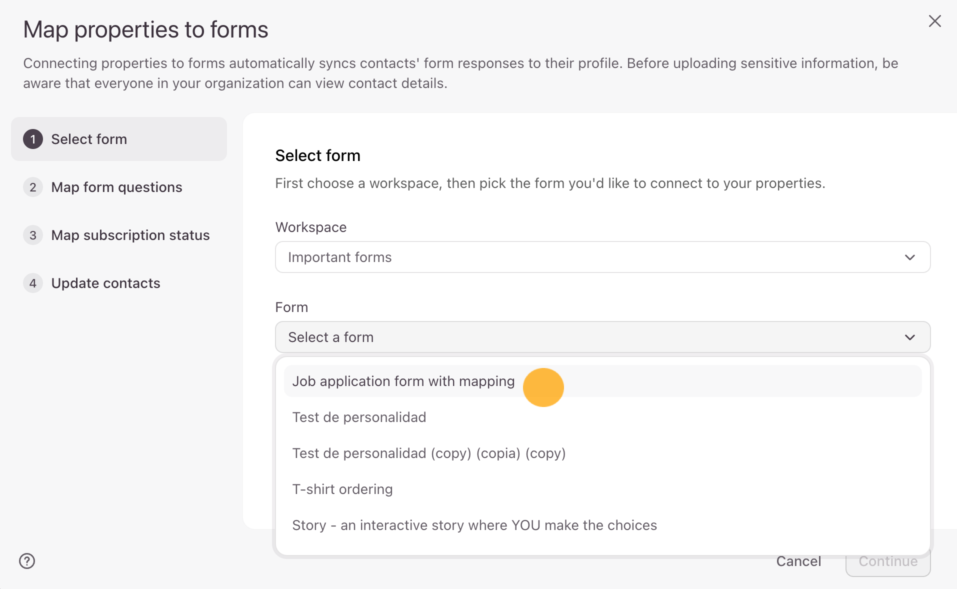
Task: Collapse the Select a form dropdown
Action: click(x=602, y=337)
